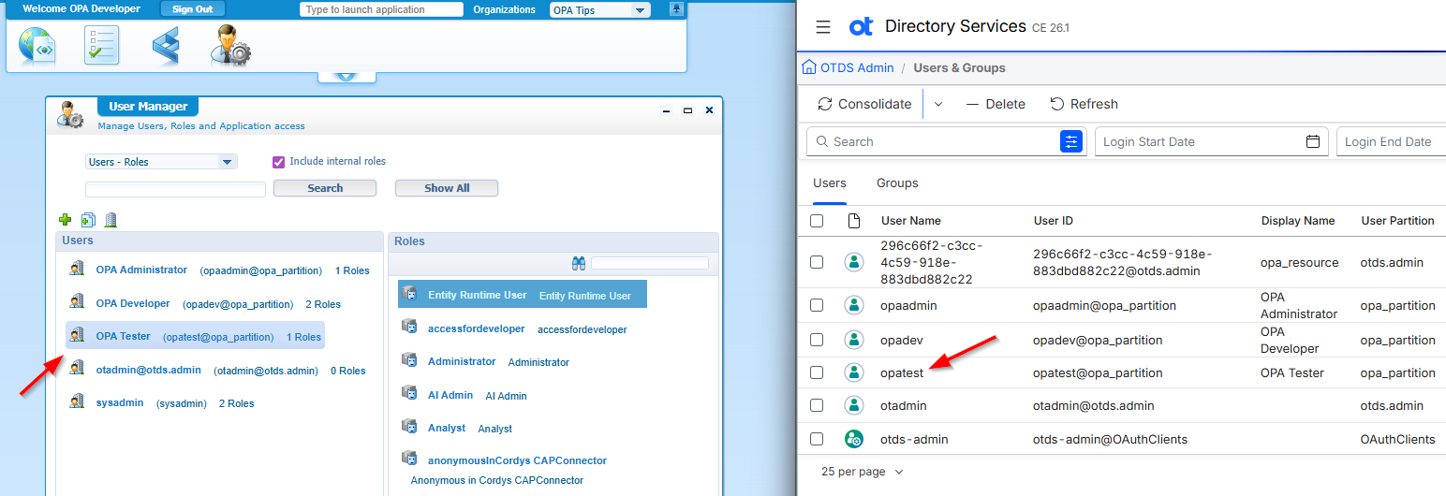Viewport: 1446px width, 496px height.
Task: Click the binoculars find role icon
Action: pyautogui.click(x=579, y=264)
